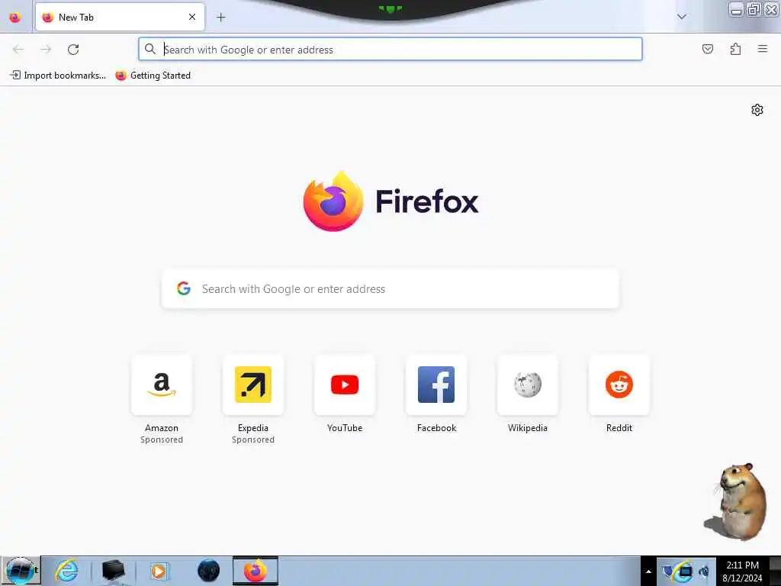Go back one page
This screenshot has height=586, width=781.
pos(18,50)
